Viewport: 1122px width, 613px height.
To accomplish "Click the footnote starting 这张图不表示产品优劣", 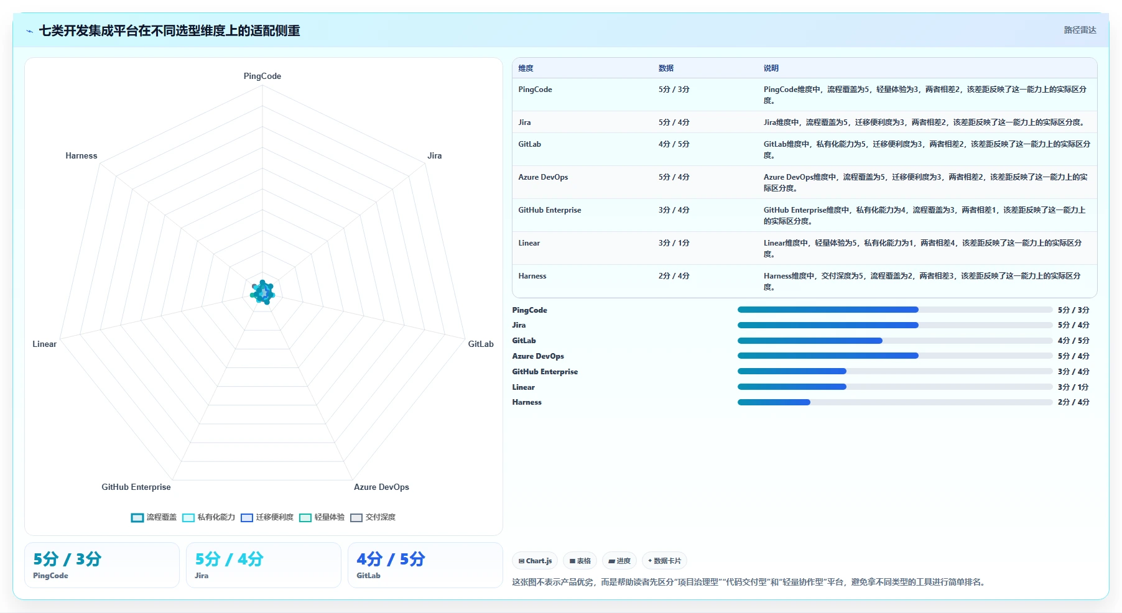I will [x=749, y=583].
